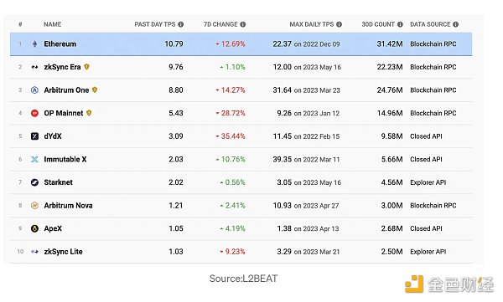Click the info icon next to 7D Change
503x302 pixels.
click(x=243, y=24)
